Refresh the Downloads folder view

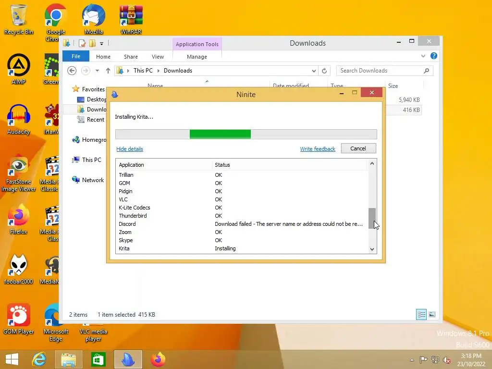click(x=324, y=71)
